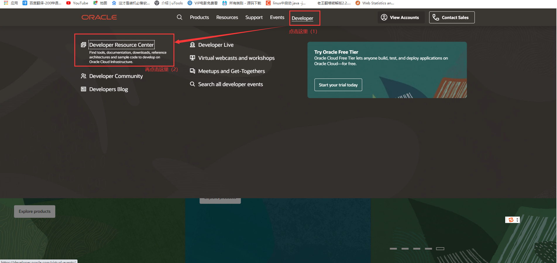Click the Meetups chat bubbles icon
This screenshot has width=557, height=263.
click(x=192, y=71)
